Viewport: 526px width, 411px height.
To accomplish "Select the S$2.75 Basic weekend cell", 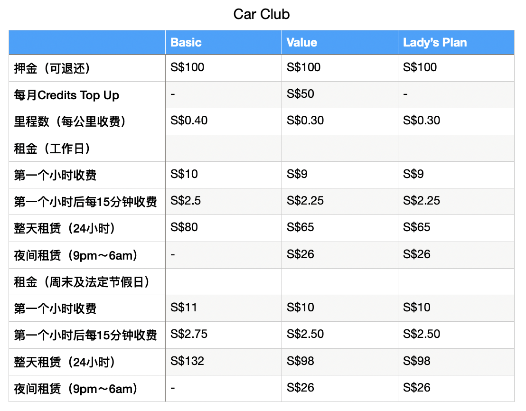I will click(189, 334).
